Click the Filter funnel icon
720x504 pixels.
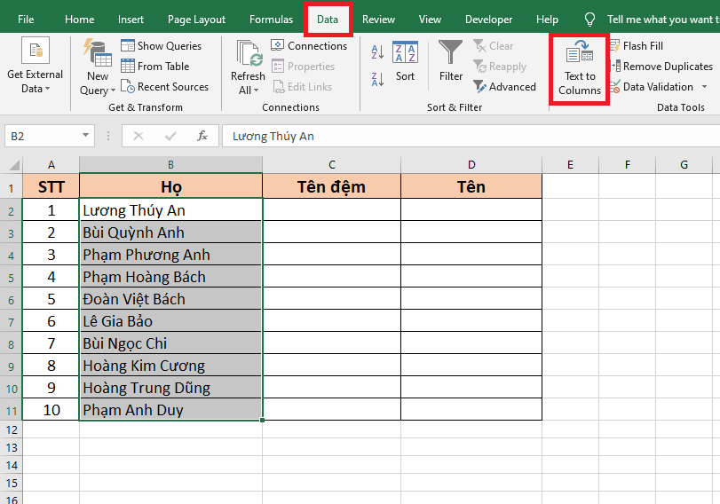(451, 53)
